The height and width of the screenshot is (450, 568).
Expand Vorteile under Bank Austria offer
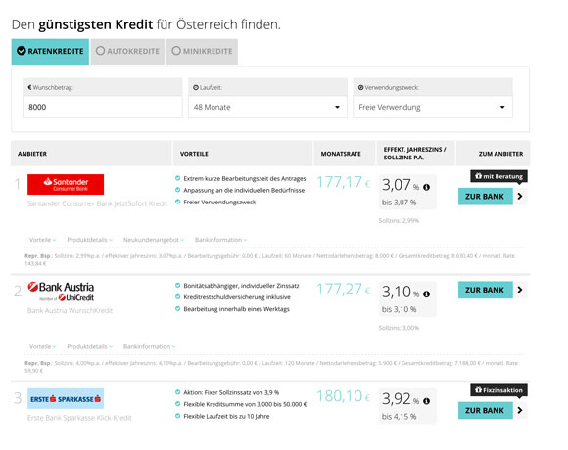[x=43, y=346]
